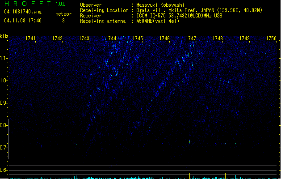Image resolution: width=281 pixels, height=179 pixels.
Task: Click the 0.6 kHz frequency axis label
Action: [4, 170]
